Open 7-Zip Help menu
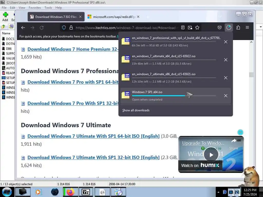Screen dimensions: 263x197 pos(59,8)
